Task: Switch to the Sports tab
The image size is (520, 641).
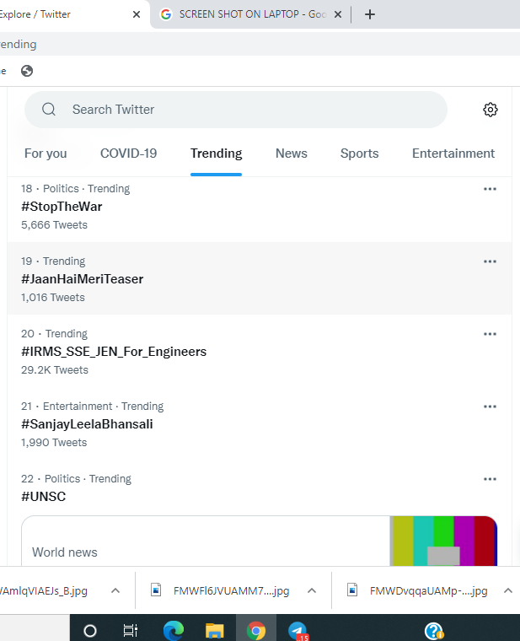Action: tap(360, 154)
